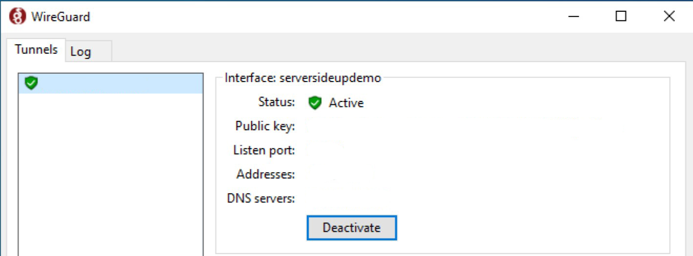The height and width of the screenshot is (256, 693).
Task: Click the green shield in tunnel list
Action: [x=31, y=83]
